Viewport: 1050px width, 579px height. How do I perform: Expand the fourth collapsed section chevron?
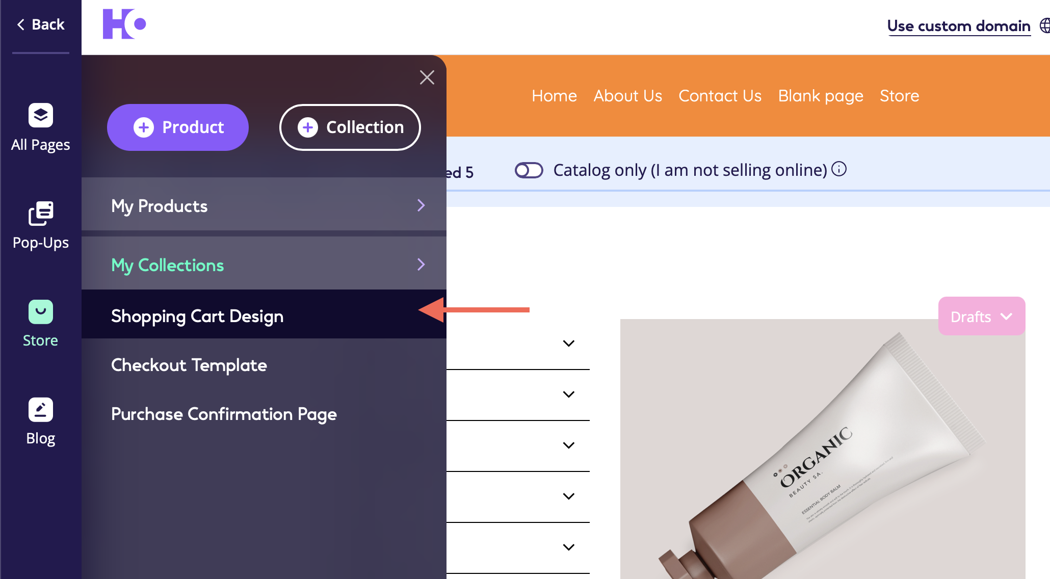[569, 496]
